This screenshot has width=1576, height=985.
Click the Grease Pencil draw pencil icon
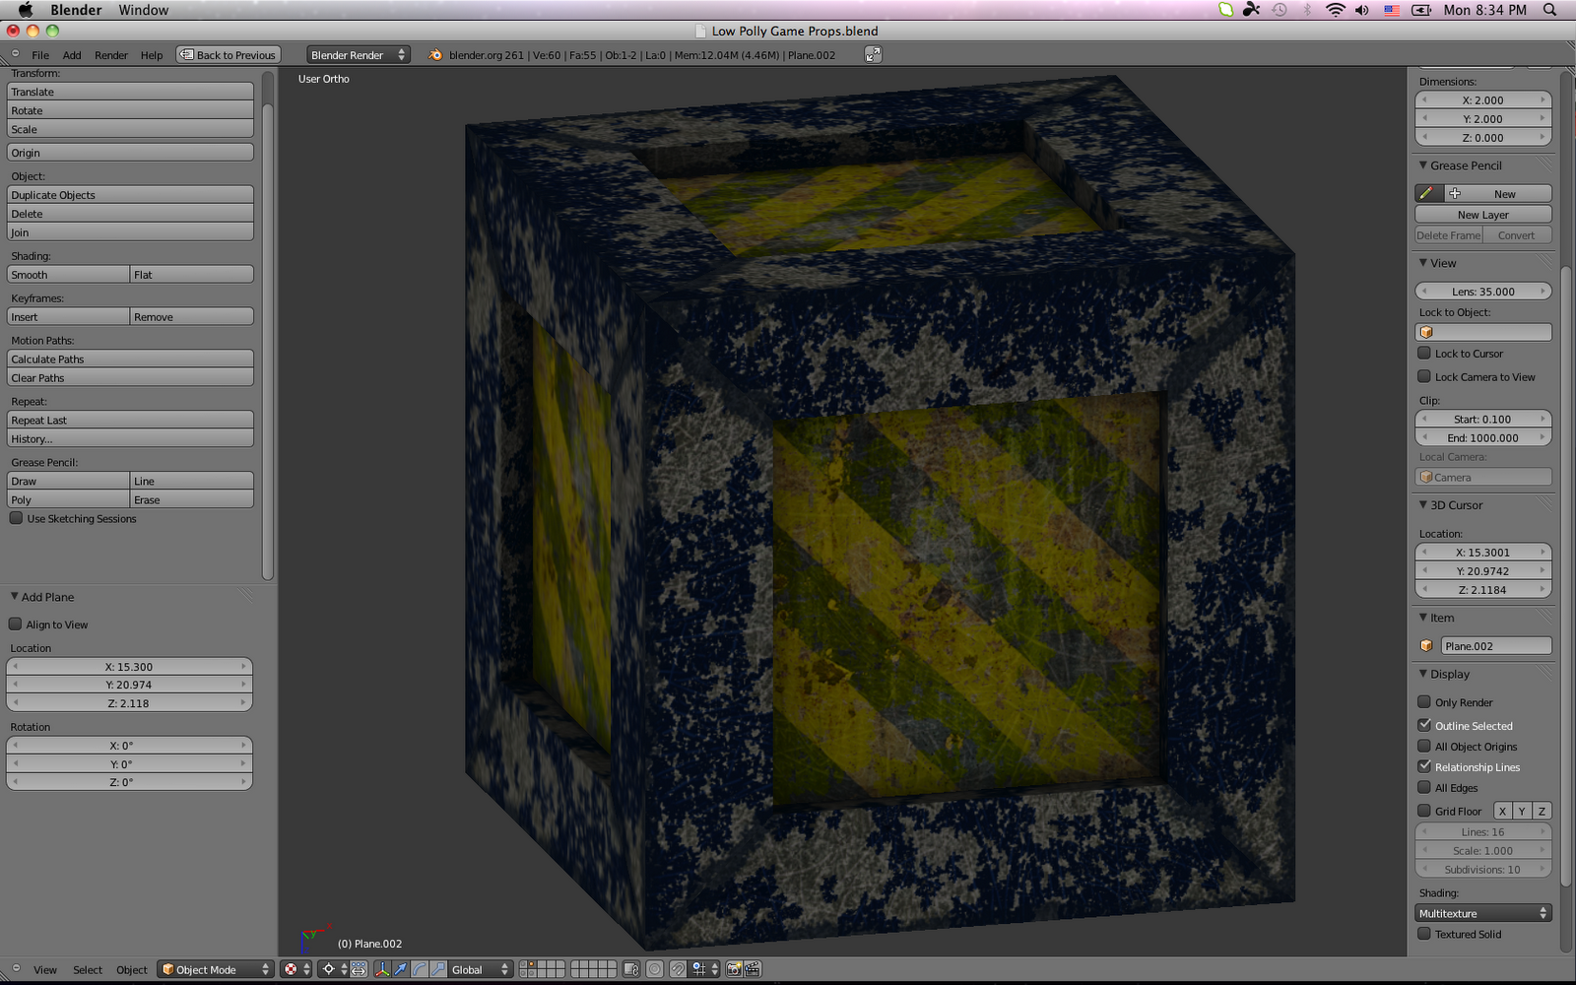tap(1427, 193)
